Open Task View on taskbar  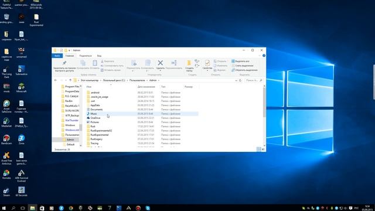(23, 208)
